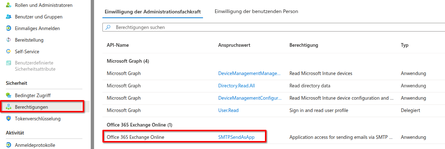Click the Anmeldeprotokolle icon
Viewport: 445px width, 149px height.
pyautogui.click(x=9, y=145)
